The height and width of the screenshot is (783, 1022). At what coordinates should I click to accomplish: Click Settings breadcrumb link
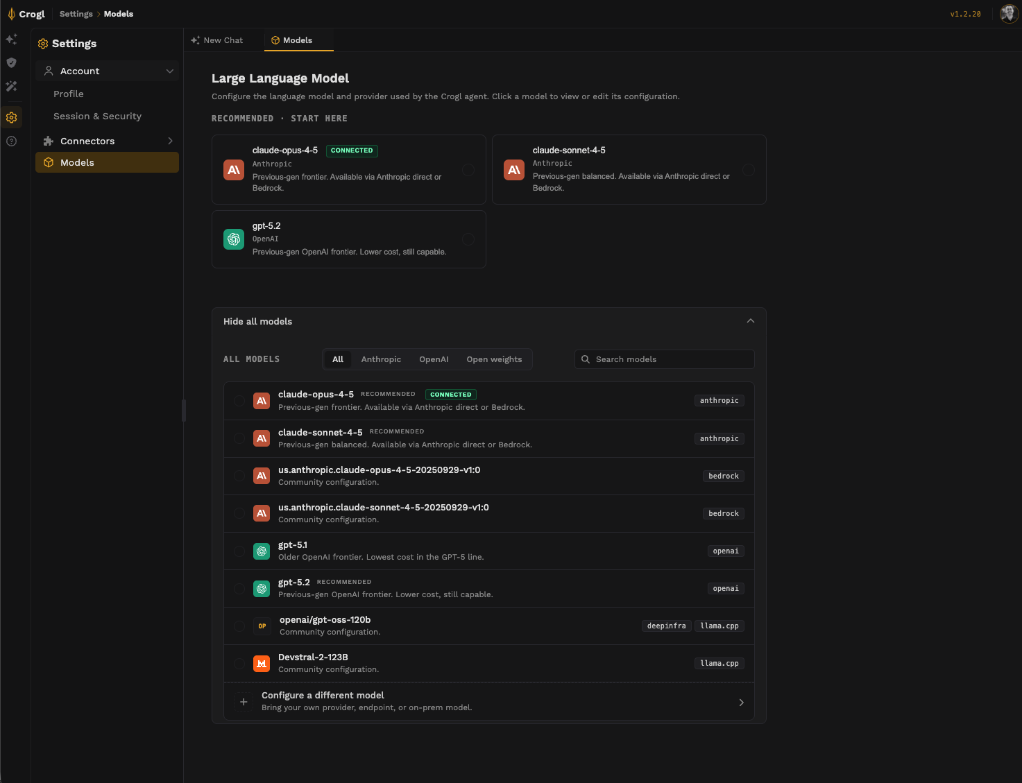coord(76,14)
